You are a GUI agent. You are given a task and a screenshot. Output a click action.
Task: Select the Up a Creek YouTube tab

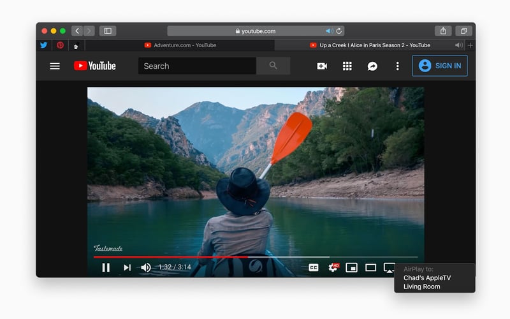coord(370,45)
